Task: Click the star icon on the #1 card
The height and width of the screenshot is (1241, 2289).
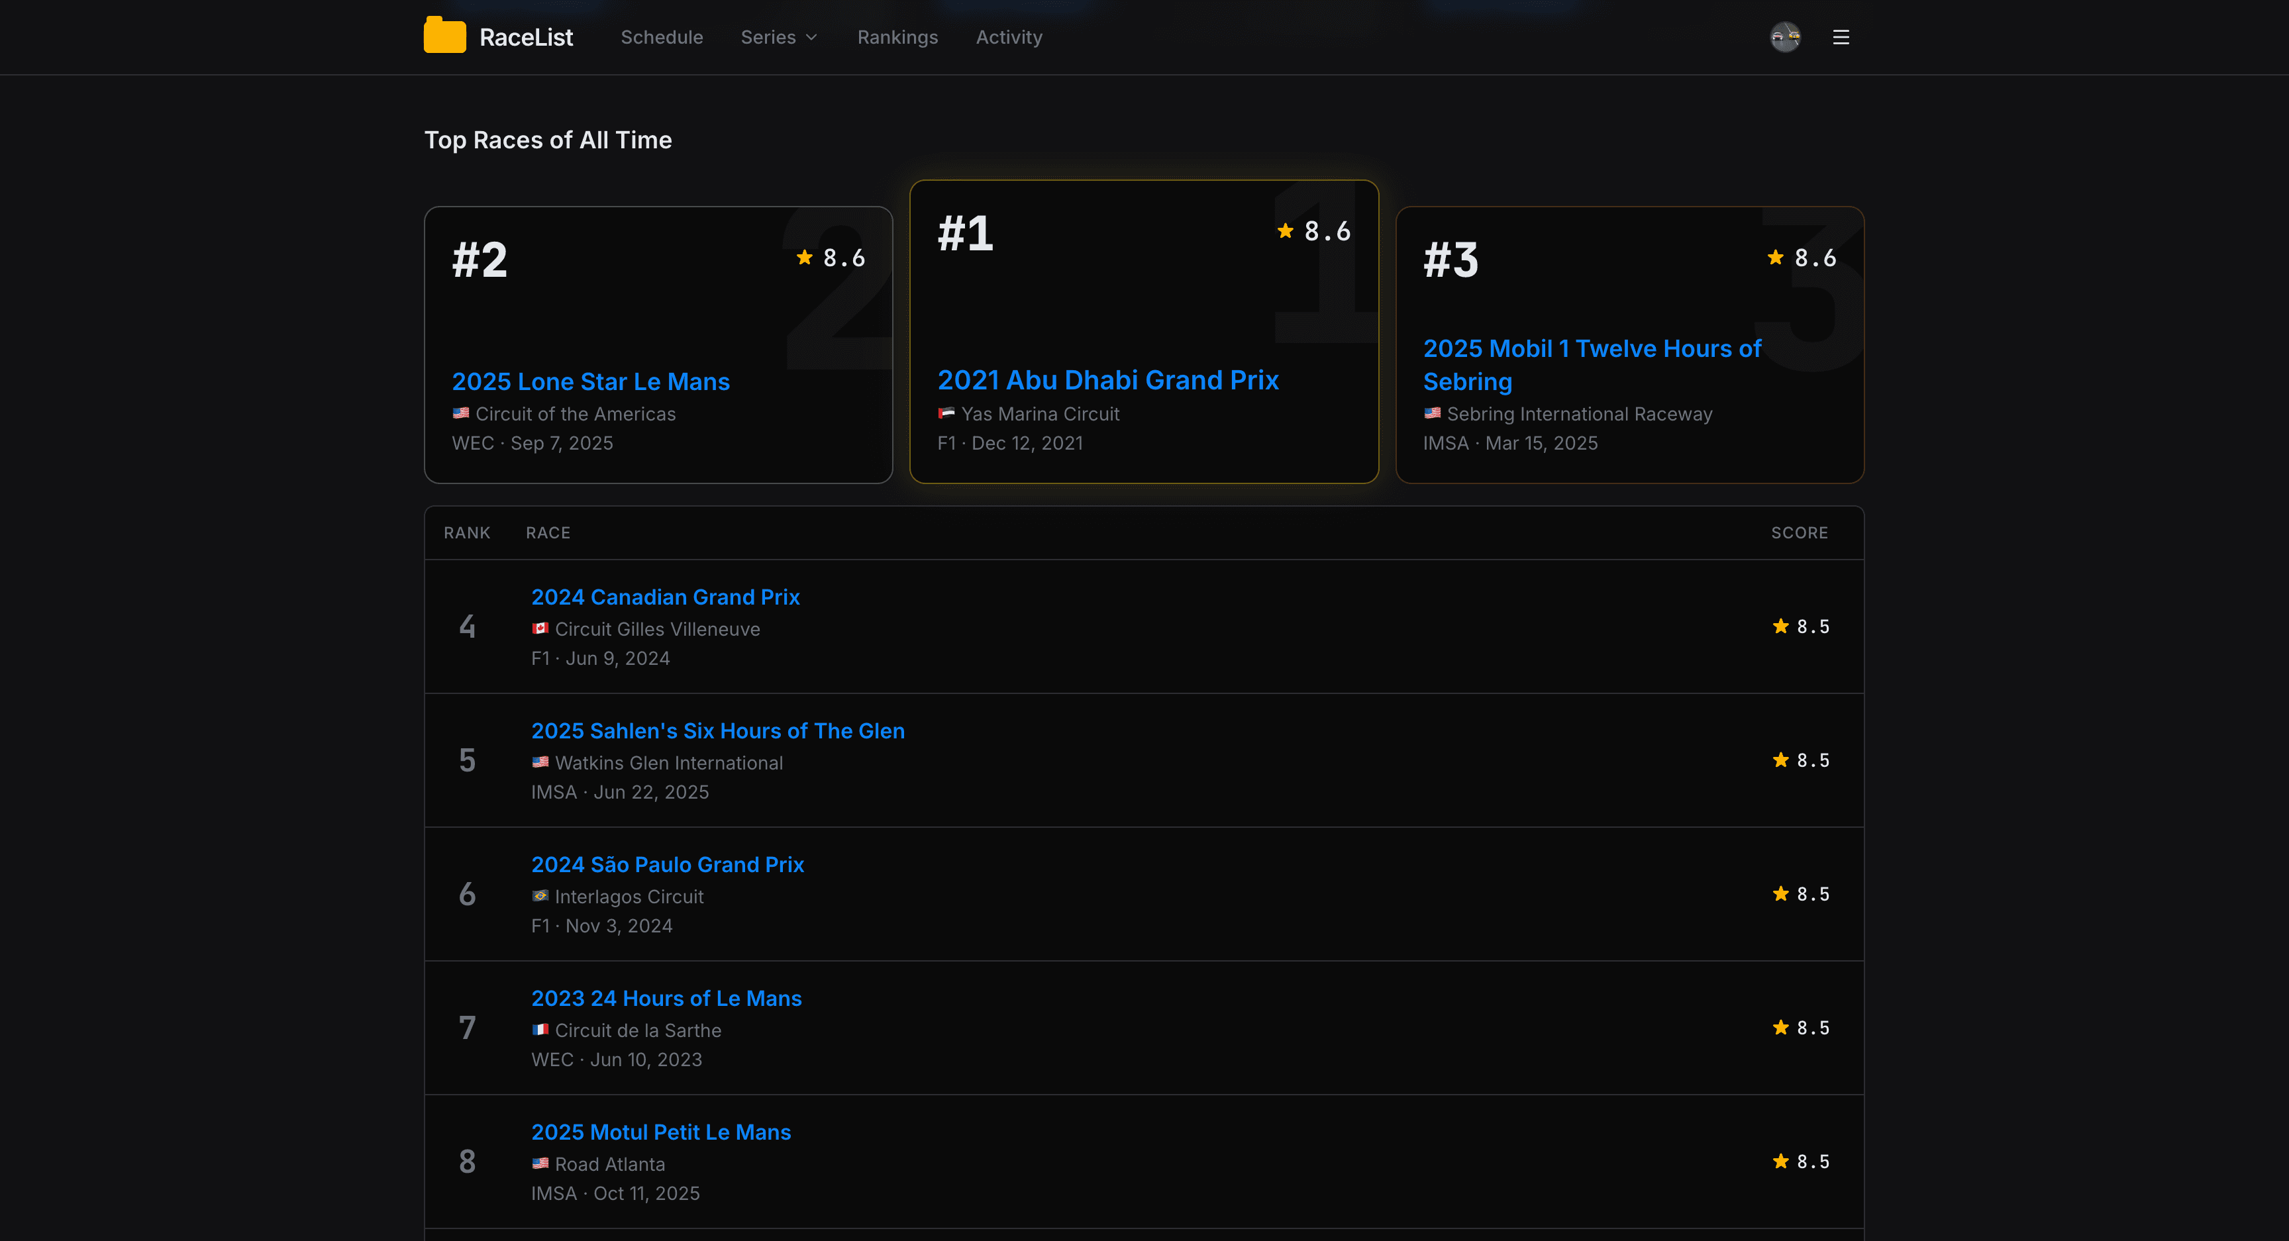Action: pyautogui.click(x=1285, y=230)
